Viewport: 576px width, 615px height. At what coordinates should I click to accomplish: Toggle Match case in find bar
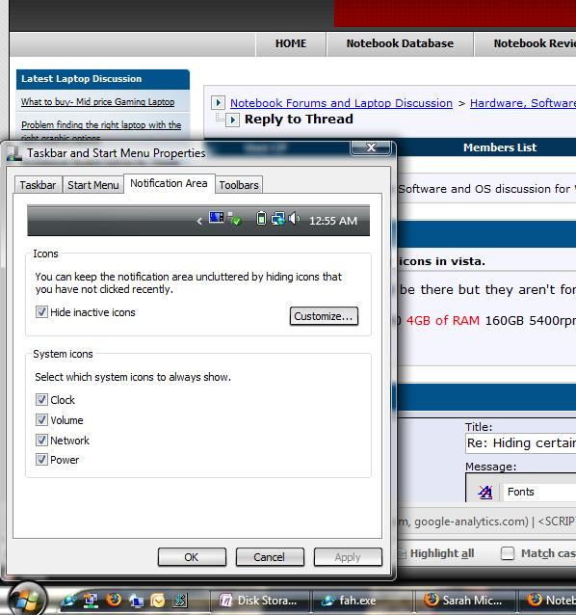[508, 553]
